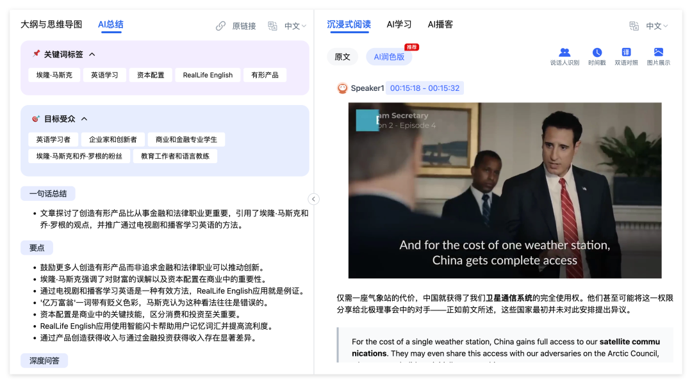Click the panel divider collapse arrow handle
The image size is (692, 384).
pos(313,199)
